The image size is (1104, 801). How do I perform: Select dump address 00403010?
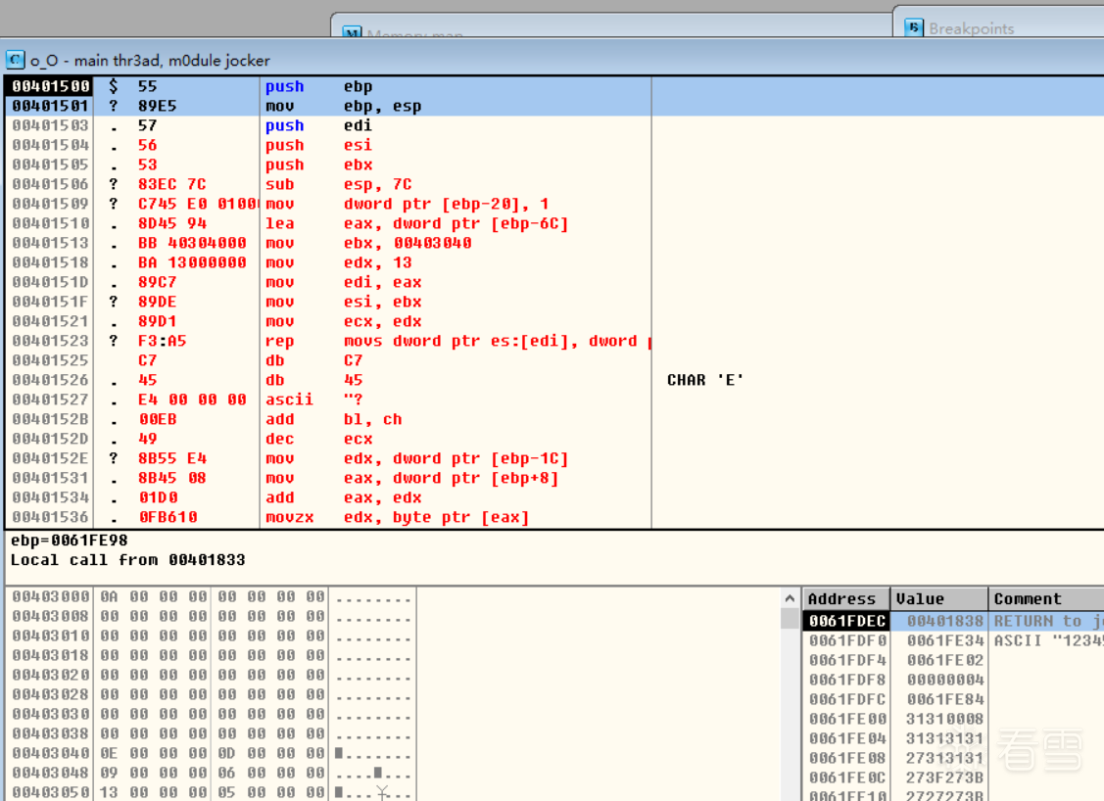point(51,636)
